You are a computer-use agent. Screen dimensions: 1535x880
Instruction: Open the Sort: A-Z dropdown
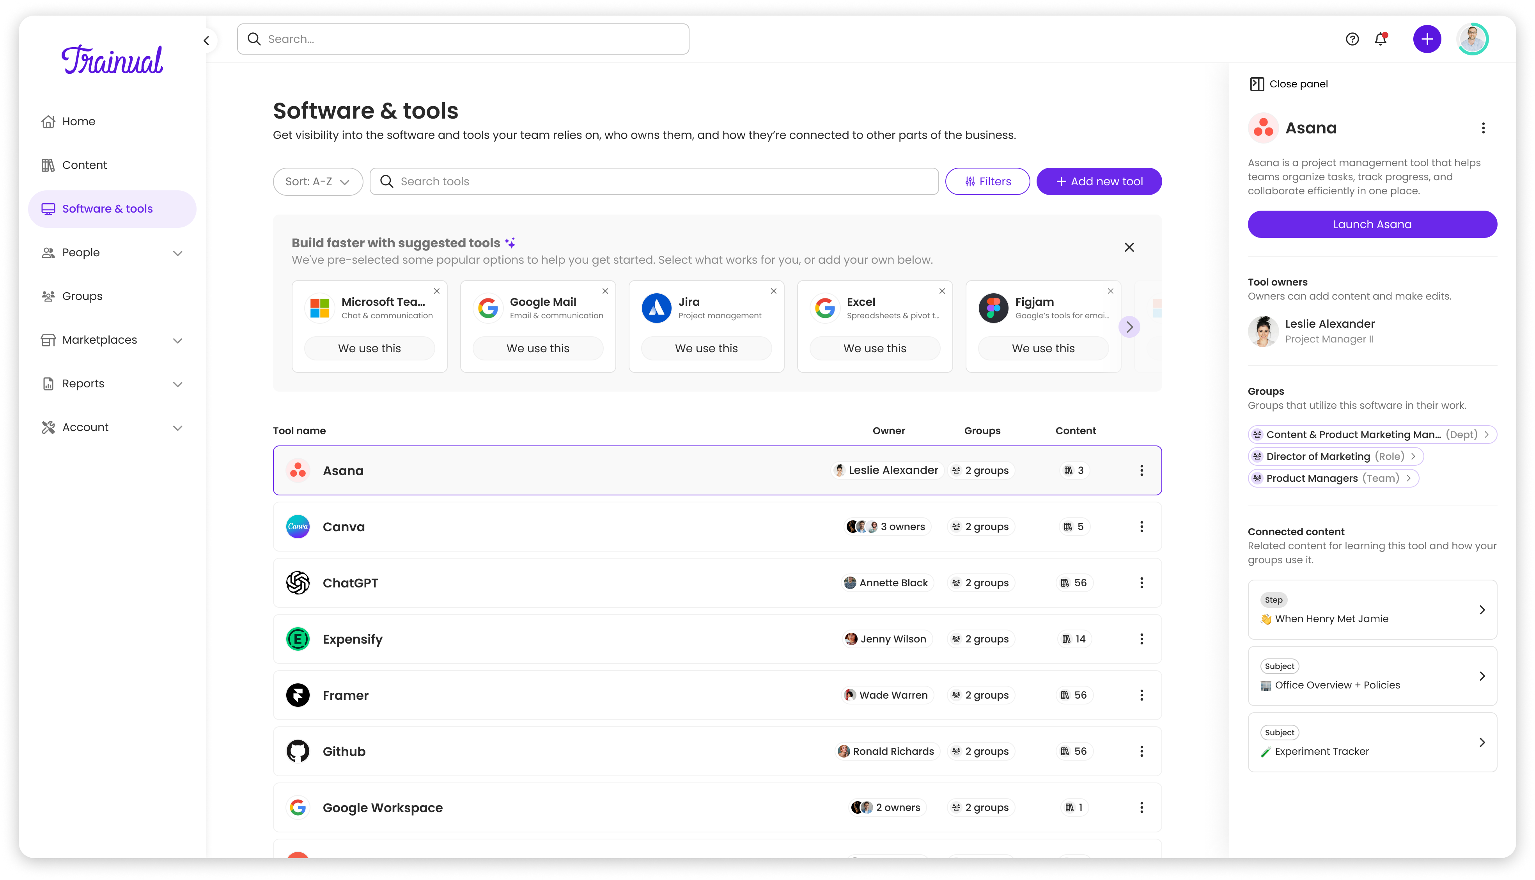tap(318, 181)
